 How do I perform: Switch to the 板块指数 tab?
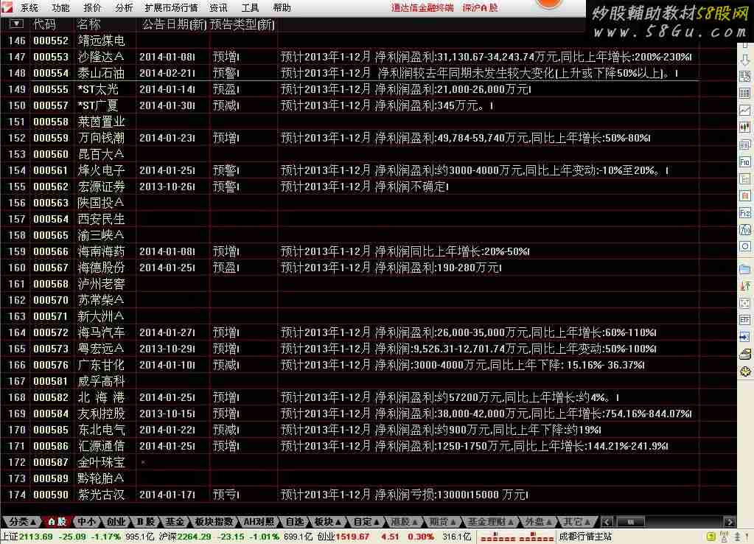(214, 522)
